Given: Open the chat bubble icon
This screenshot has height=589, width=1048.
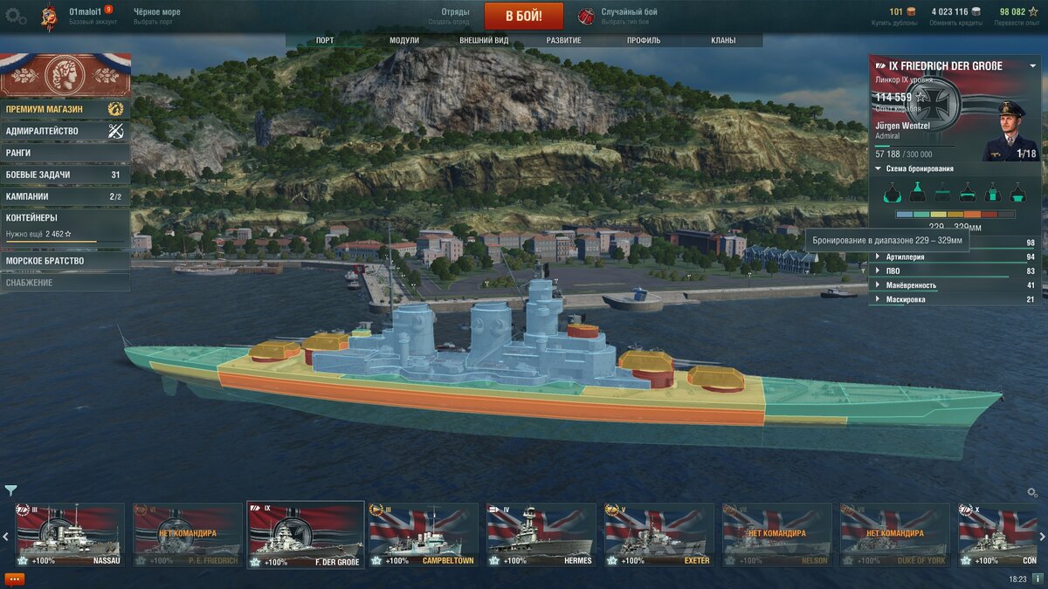Looking at the screenshot, I should tap(15, 579).
